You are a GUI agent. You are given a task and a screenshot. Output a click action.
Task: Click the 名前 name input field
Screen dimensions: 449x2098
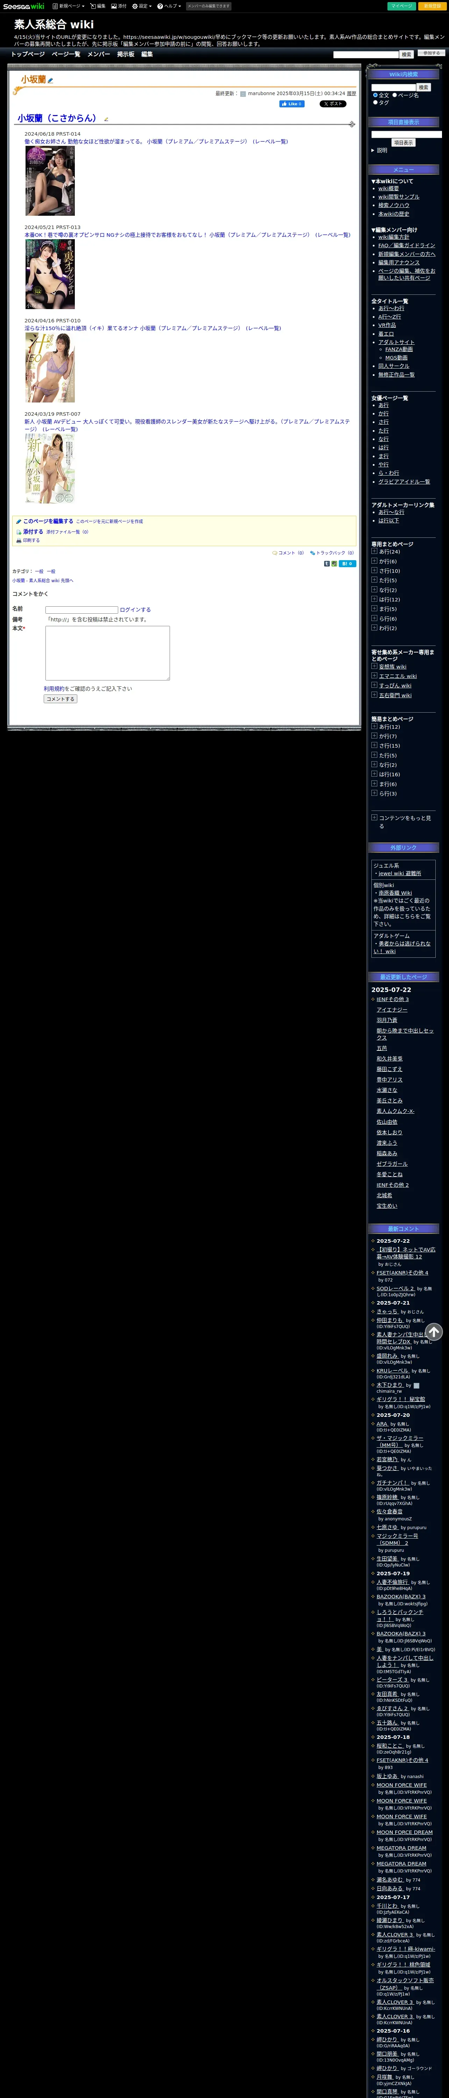click(x=81, y=610)
